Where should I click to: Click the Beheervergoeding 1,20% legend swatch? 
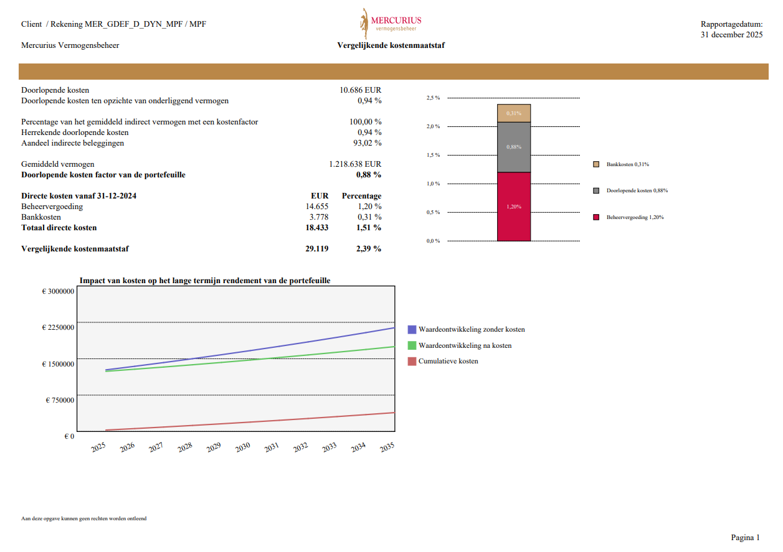coord(596,217)
